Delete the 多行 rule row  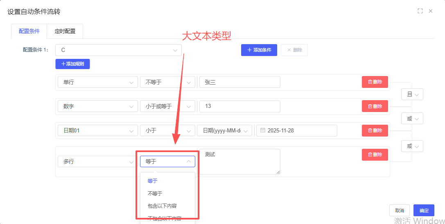[x=375, y=155]
